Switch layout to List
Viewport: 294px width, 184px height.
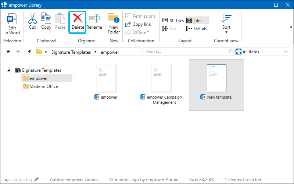tap(169, 29)
